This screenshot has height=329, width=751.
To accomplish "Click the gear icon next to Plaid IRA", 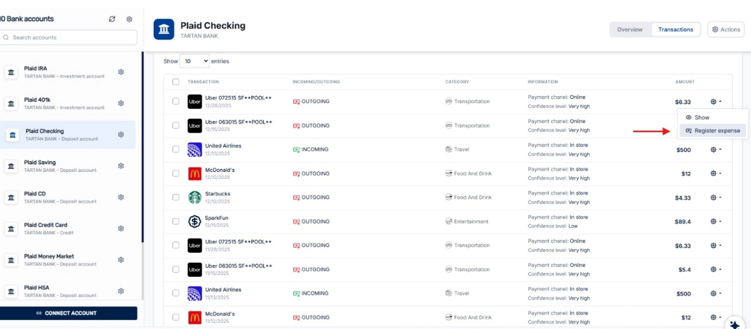I will click(x=121, y=72).
